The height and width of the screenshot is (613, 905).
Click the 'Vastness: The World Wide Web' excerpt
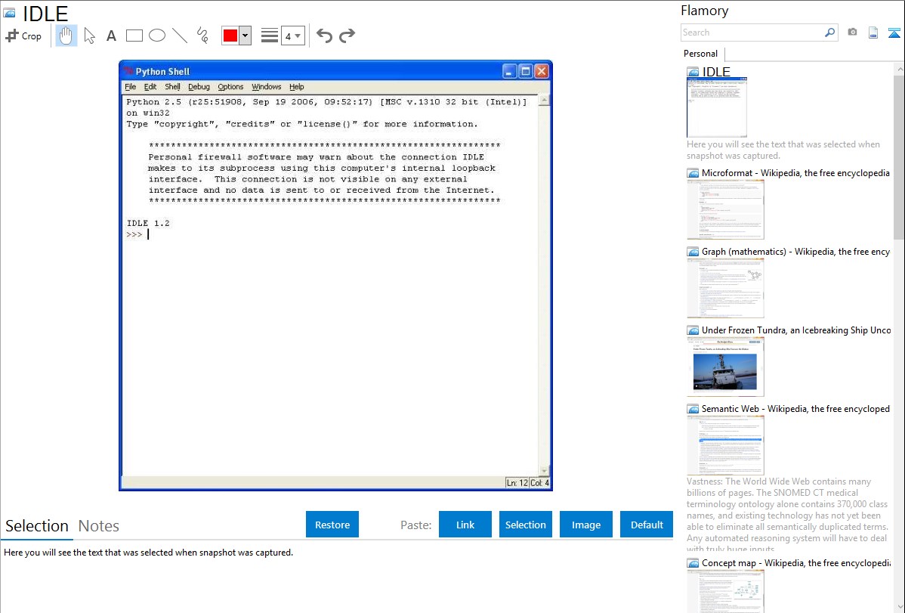[787, 515]
